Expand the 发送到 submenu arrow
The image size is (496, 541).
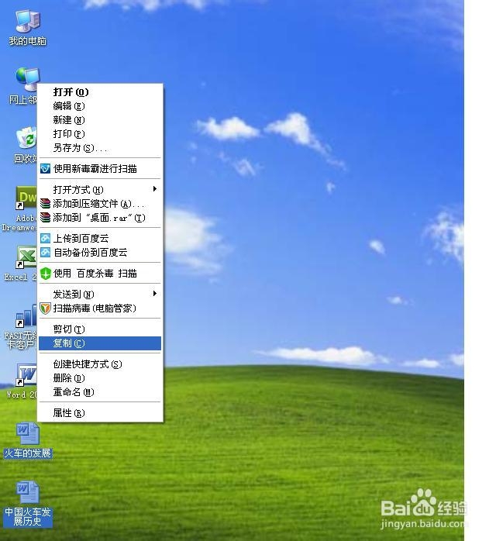(155, 293)
